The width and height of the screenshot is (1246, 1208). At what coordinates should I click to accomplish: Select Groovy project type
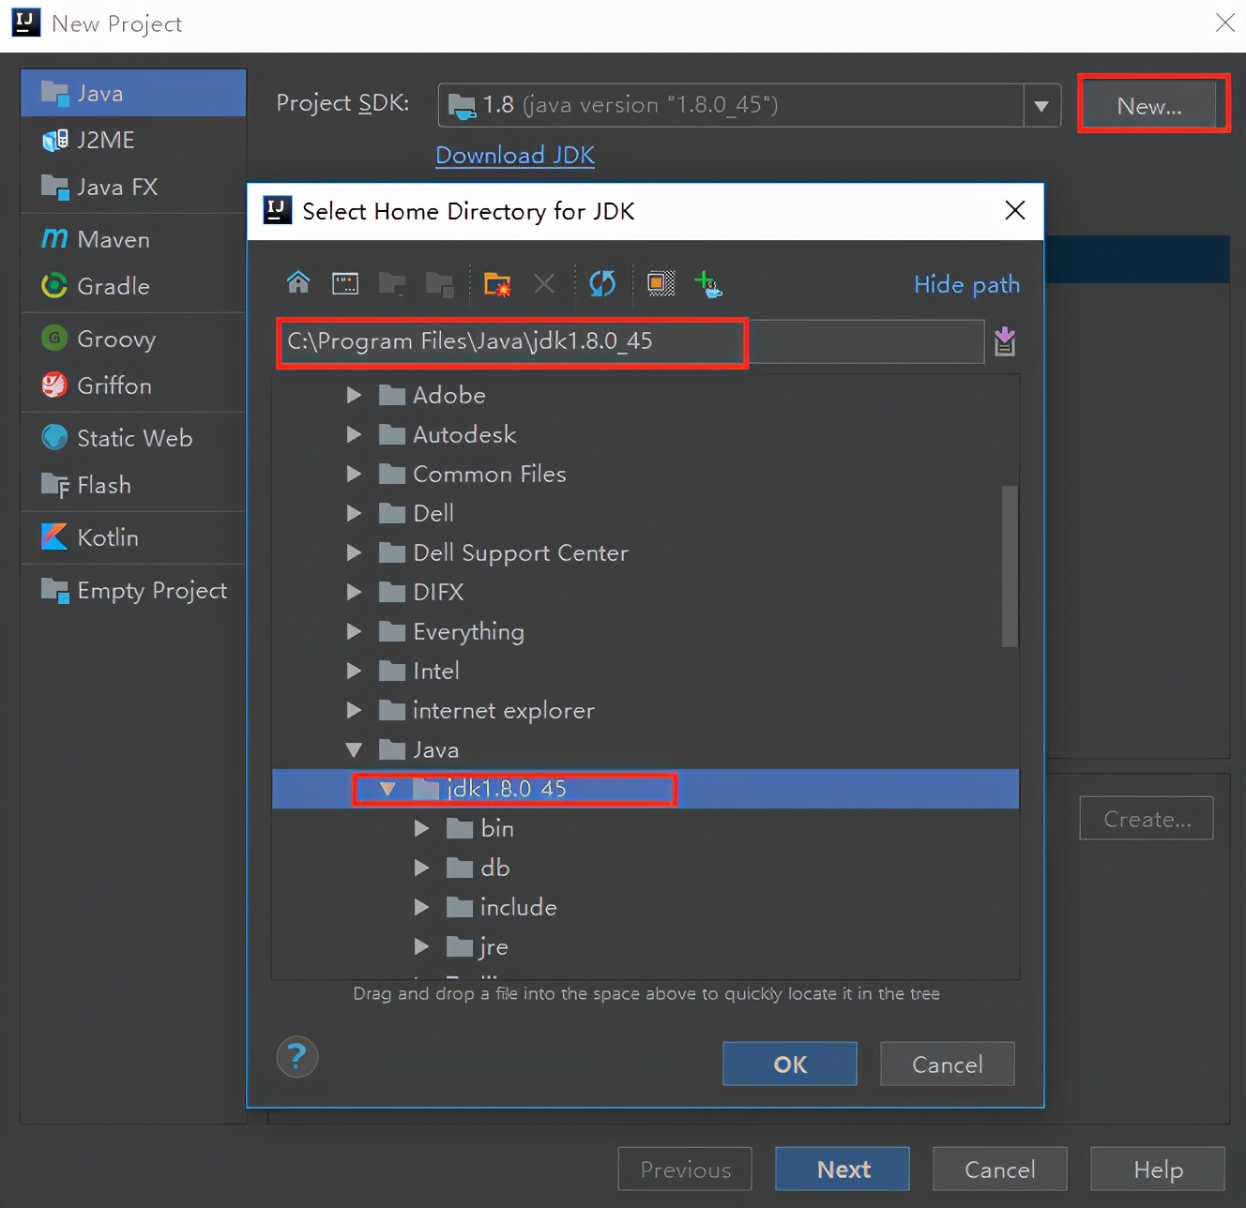point(133,339)
